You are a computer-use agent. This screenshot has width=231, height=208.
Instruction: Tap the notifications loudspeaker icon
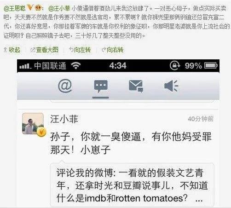(x=171, y=86)
